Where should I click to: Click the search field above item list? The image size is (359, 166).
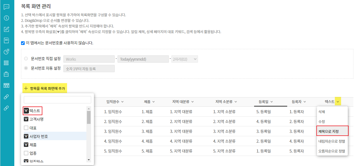[x=57, y=100]
